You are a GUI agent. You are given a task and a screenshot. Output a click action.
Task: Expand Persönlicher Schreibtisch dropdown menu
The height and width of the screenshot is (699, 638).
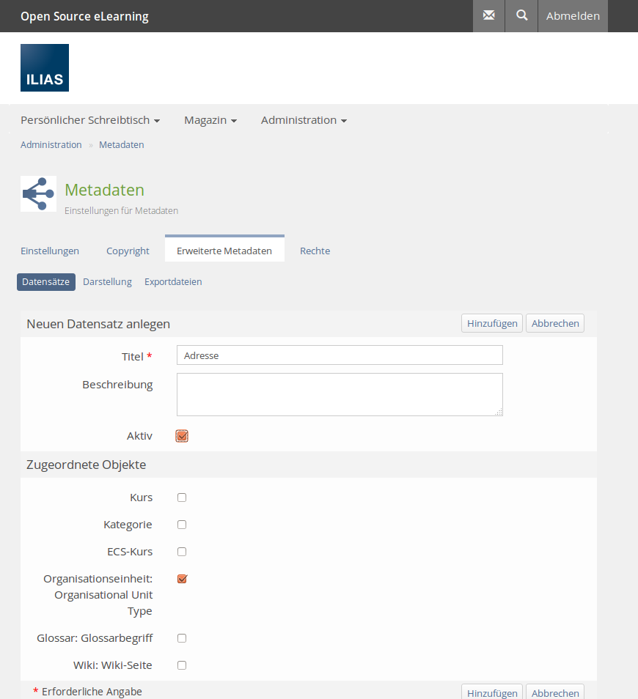click(x=90, y=120)
